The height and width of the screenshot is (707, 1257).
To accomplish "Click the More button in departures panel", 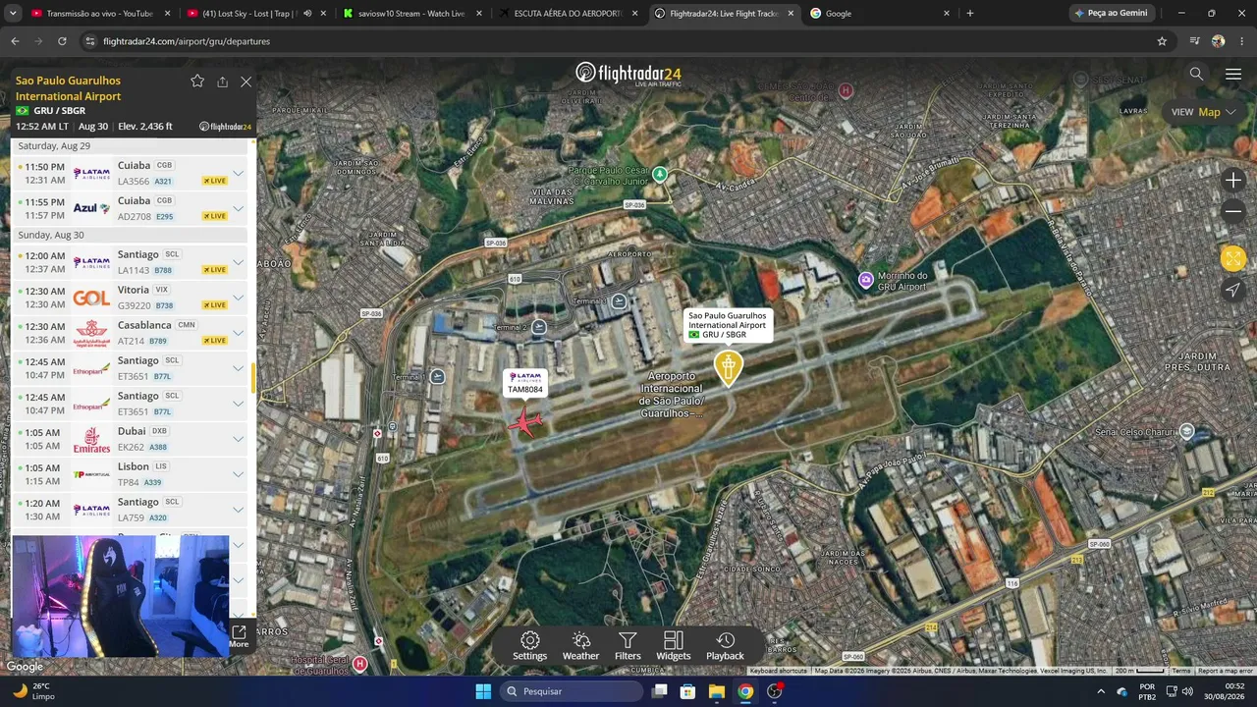I will [239, 636].
